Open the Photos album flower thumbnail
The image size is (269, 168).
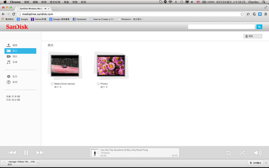click(111, 65)
